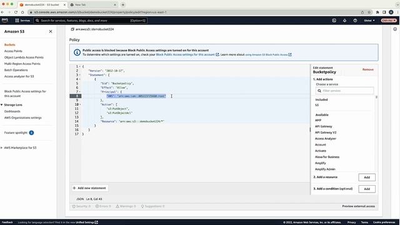Image resolution: width=400 pixels, height=225 pixels.
Task: Select the Alexa for Business service
Action: tap(327, 157)
